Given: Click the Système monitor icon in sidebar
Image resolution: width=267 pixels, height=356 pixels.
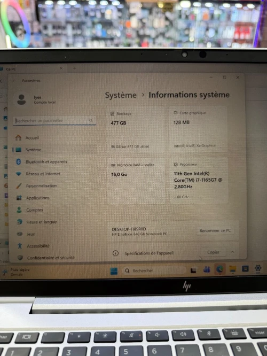Looking at the screenshot, I should tap(18, 150).
